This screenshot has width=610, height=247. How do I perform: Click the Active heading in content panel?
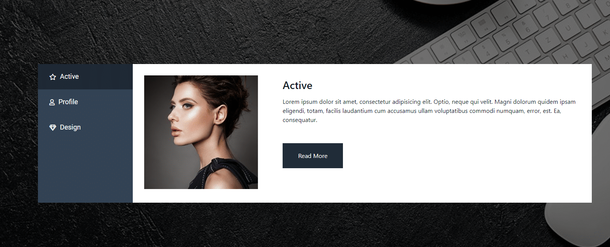pos(297,86)
